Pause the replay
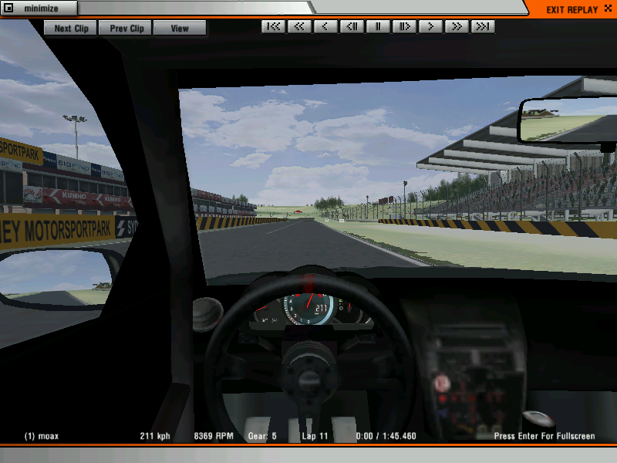 click(378, 27)
